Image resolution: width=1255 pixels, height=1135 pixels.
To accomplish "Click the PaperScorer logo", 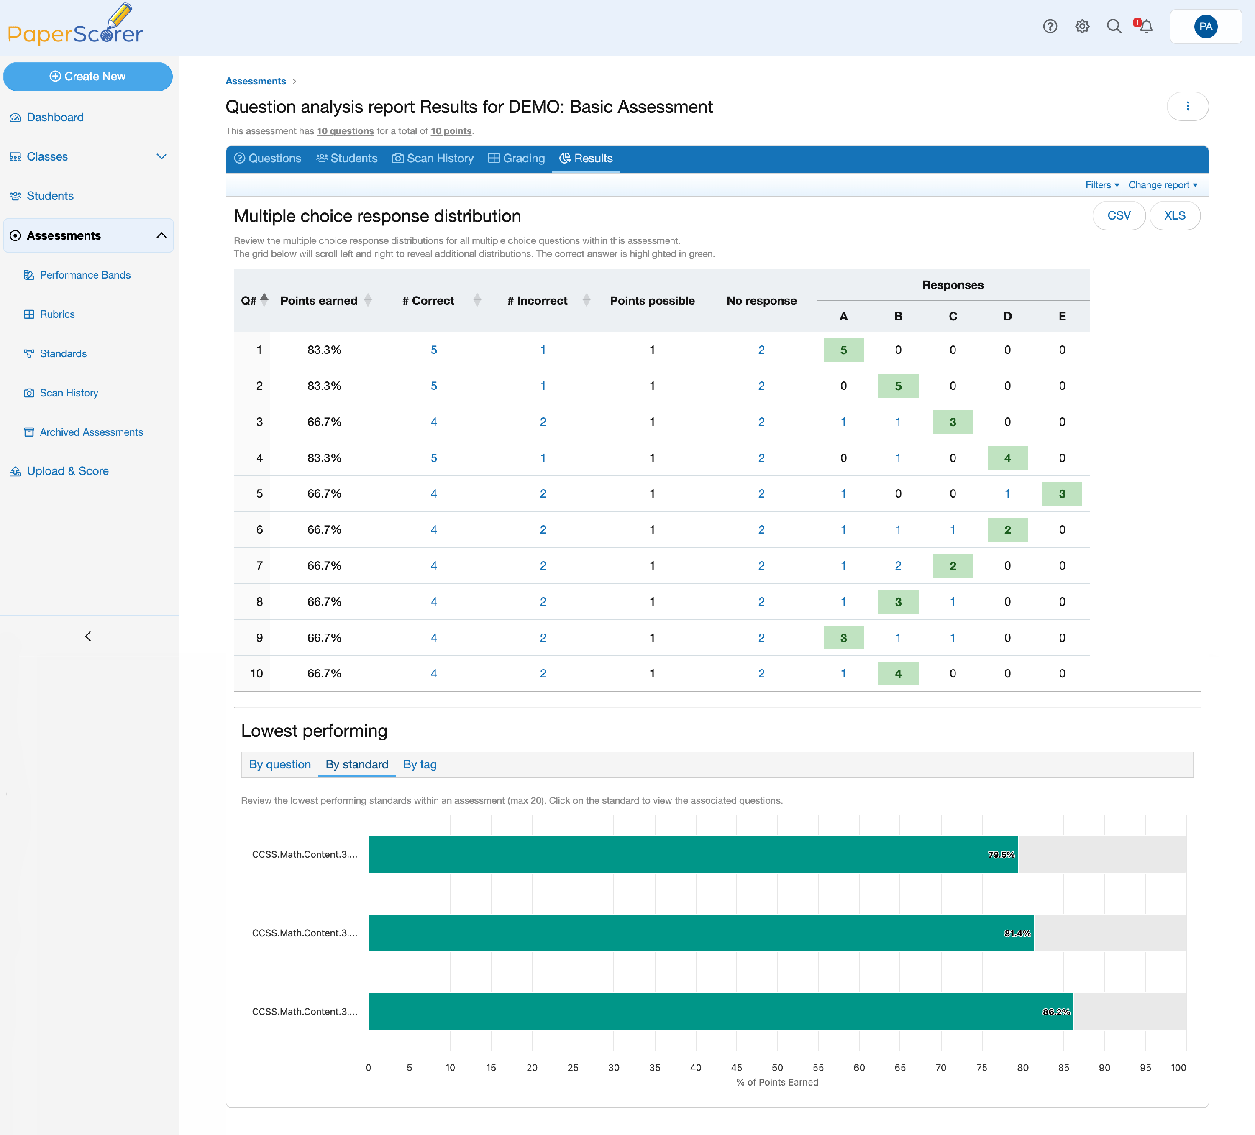I will [x=75, y=25].
